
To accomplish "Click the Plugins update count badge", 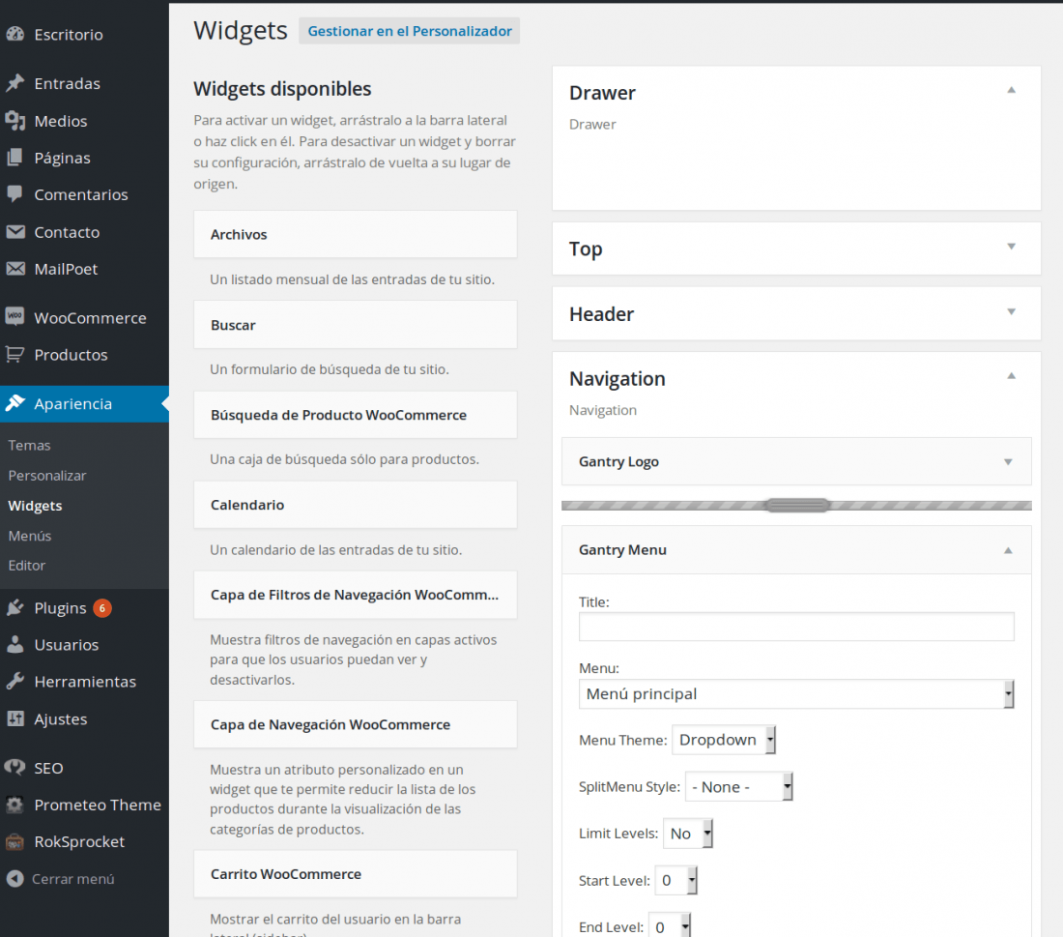I will pos(102,608).
